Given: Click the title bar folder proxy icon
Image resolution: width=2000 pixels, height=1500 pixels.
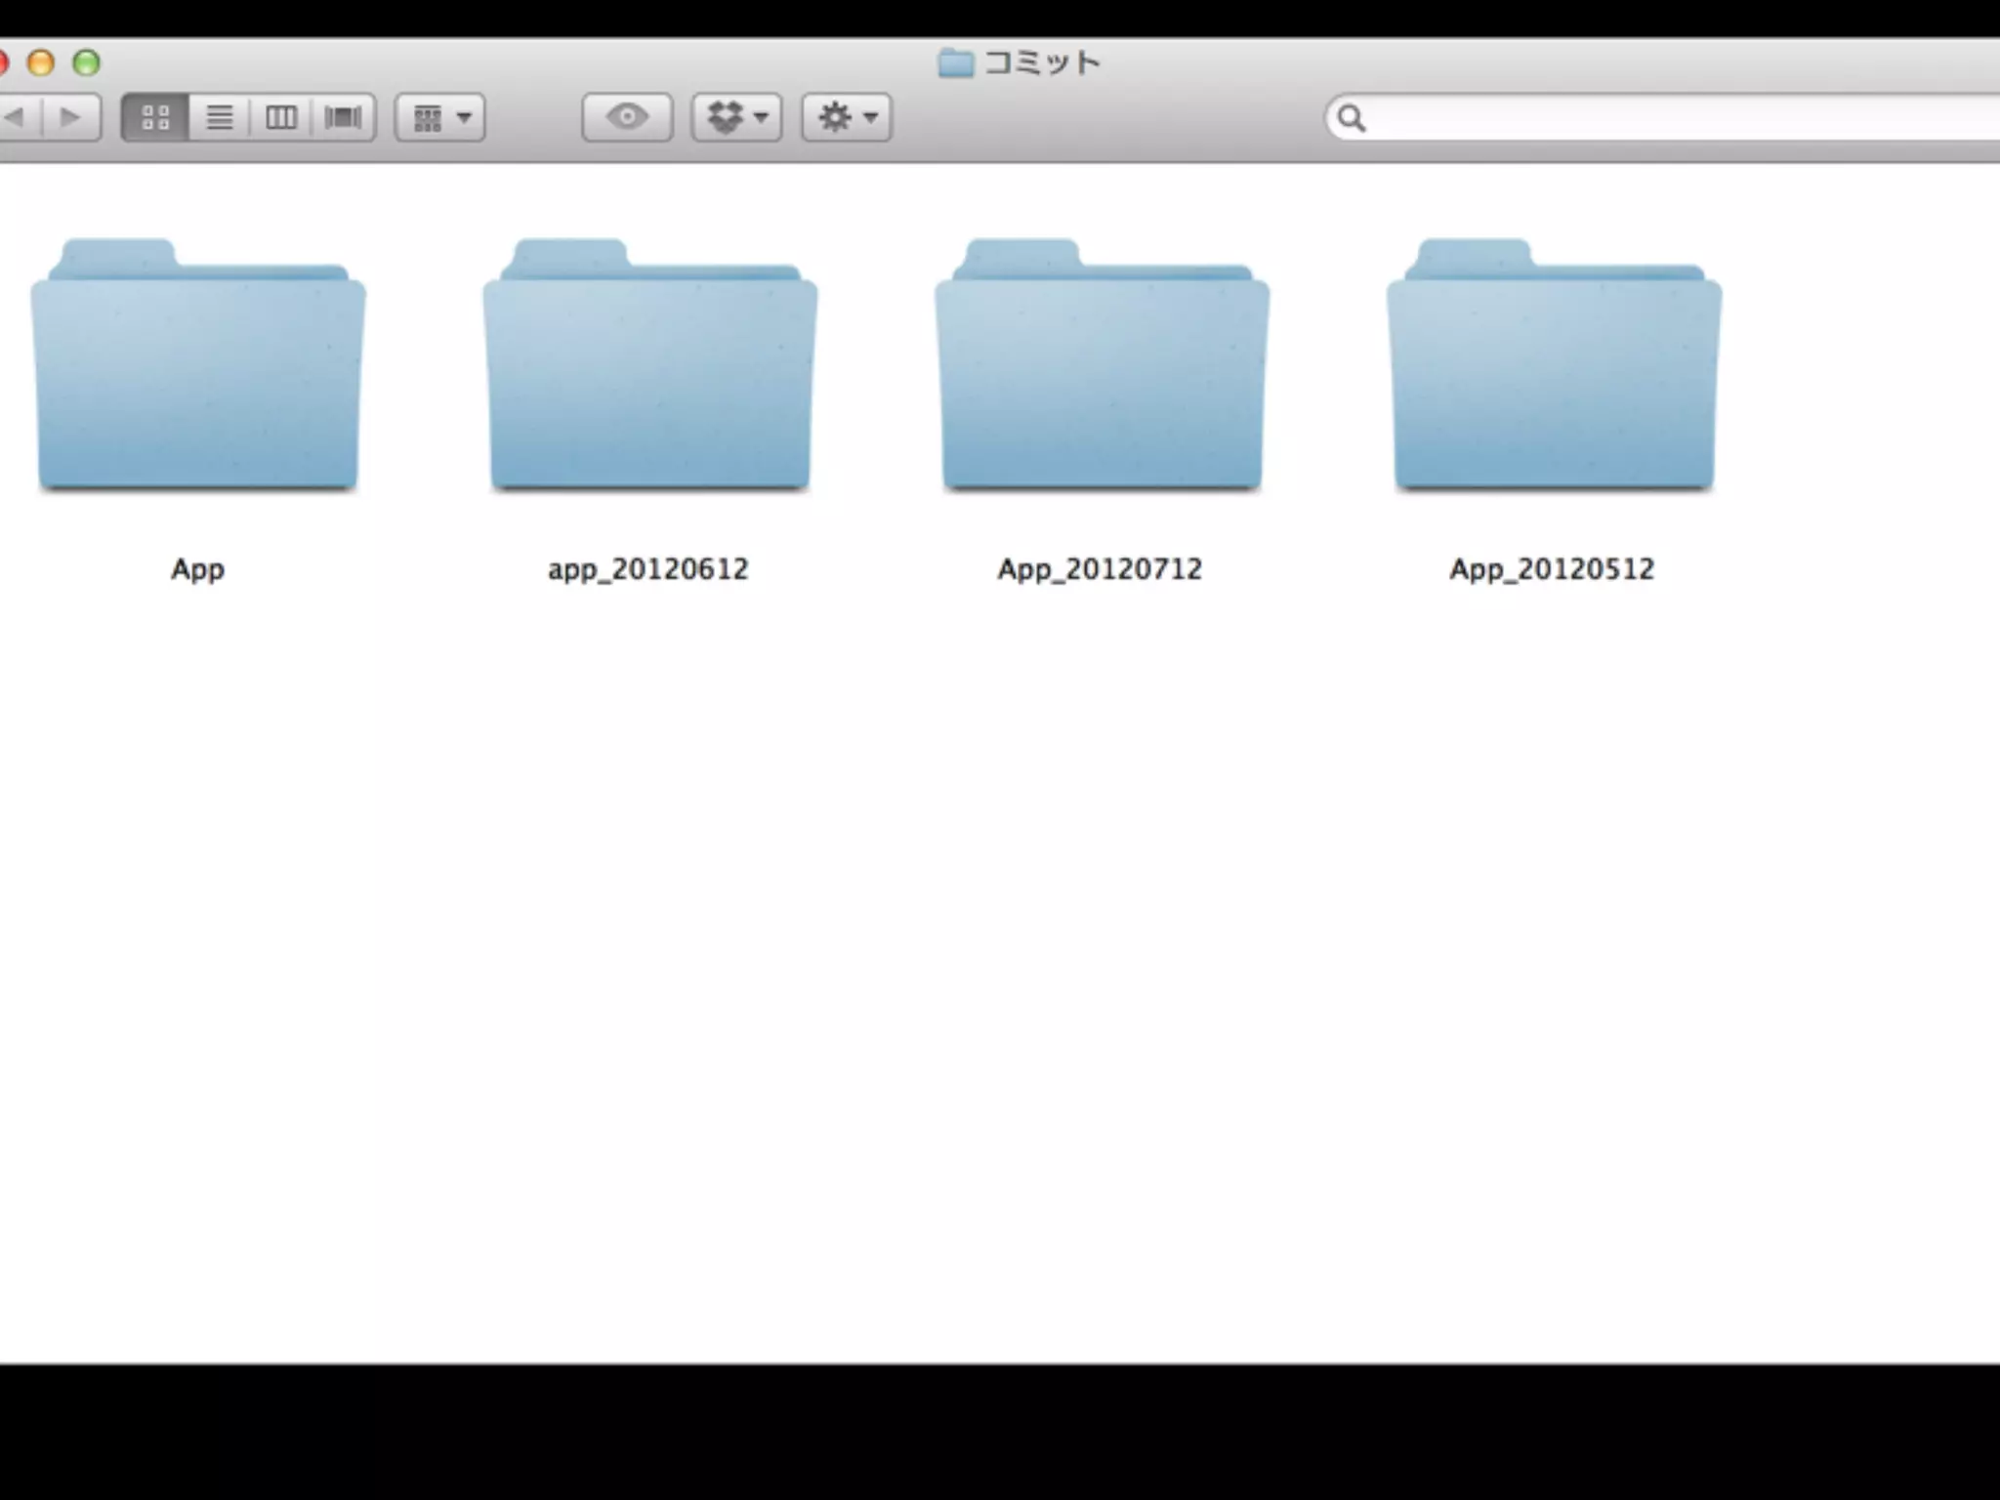Looking at the screenshot, I should (x=956, y=63).
